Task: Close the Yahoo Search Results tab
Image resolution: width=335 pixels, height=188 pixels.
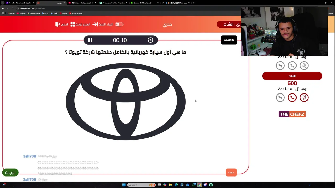Action: [x=33, y=3]
